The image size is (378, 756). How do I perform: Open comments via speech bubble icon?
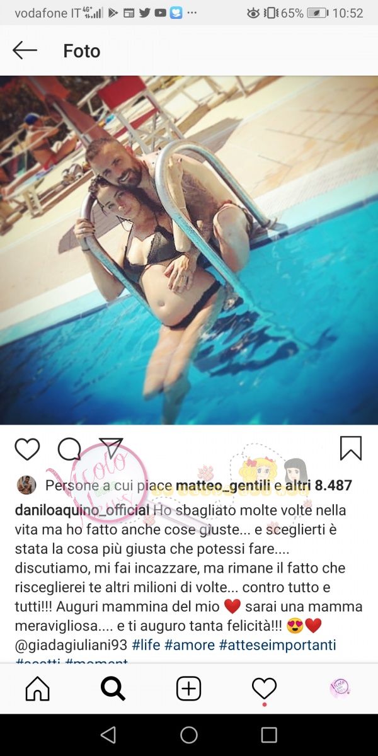(69, 449)
